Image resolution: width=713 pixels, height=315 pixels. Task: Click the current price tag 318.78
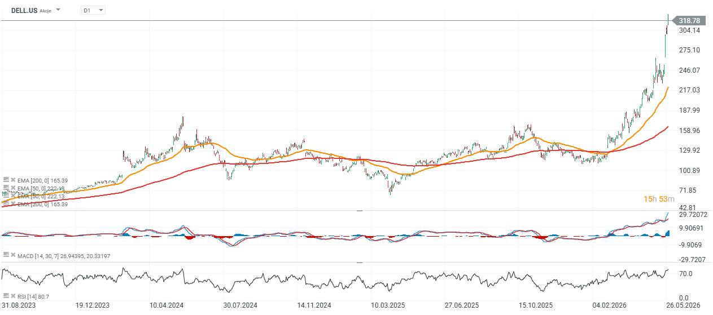point(688,20)
